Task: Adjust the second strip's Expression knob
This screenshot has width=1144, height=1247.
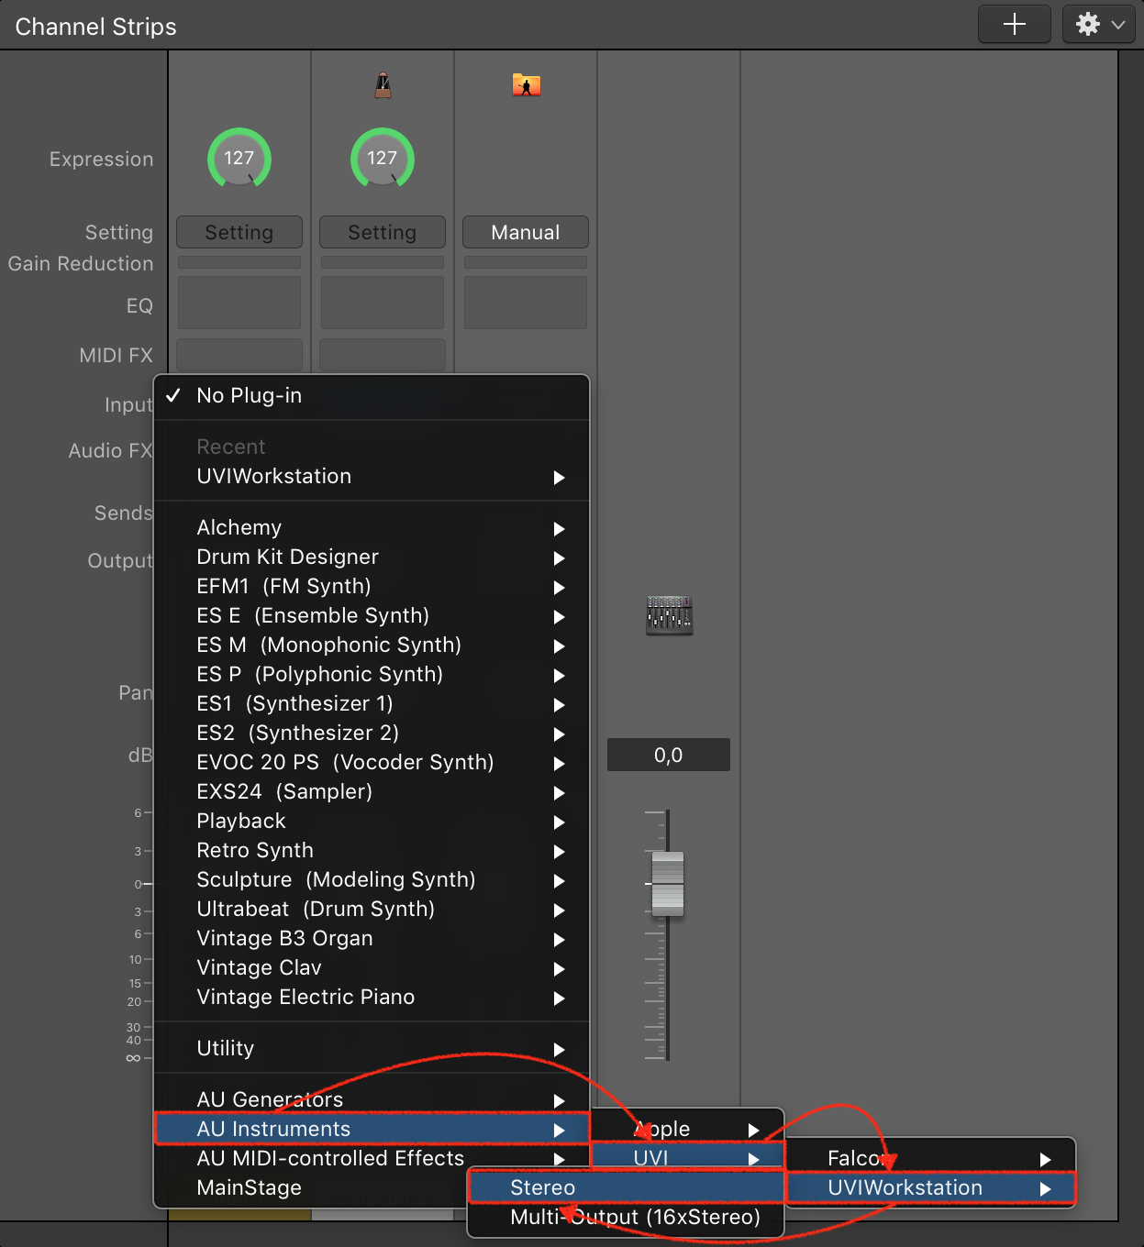Action: (383, 159)
